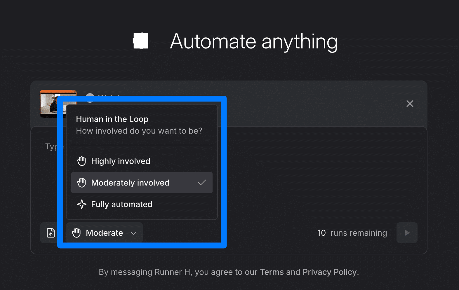Viewport: 459px width, 290px height.
Task: Click the file upload icon
Action: point(51,233)
